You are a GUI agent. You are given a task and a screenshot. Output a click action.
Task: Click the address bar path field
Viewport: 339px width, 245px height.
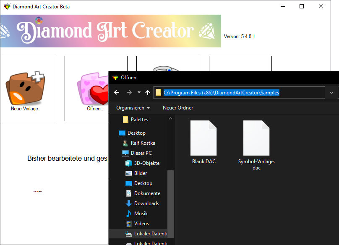click(240, 93)
